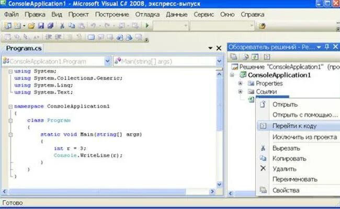340x209 pixels.
Task: Click the Refresh icon in Solution Explorer
Action: tap(255, 57)
